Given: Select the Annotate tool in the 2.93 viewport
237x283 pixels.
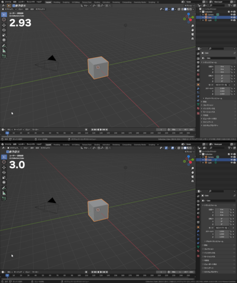Looking at the screenshot, I should point(4,46).
